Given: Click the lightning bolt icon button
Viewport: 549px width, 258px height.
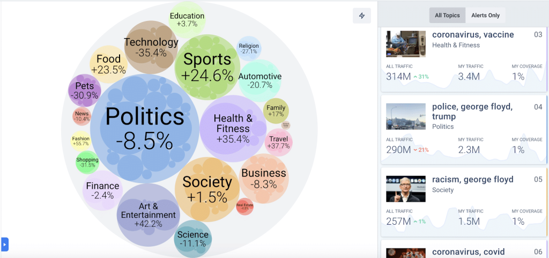Looking at the screenshot, I should coord(362,16).
